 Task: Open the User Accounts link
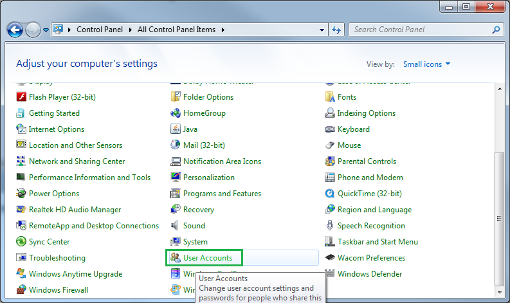(207, 258)
